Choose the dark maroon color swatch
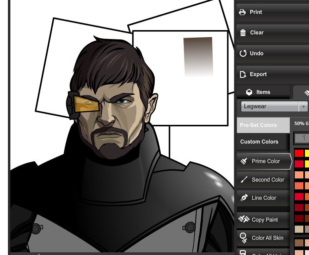 [x=299, y=219]
